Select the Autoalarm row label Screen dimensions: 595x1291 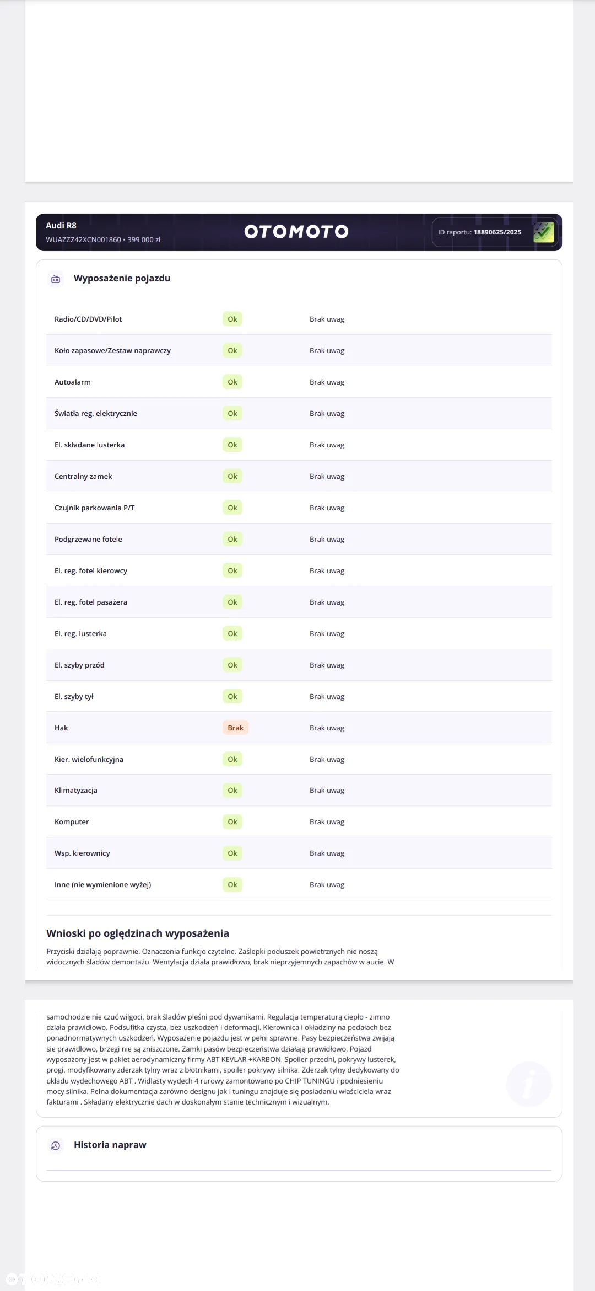[73, 382]
